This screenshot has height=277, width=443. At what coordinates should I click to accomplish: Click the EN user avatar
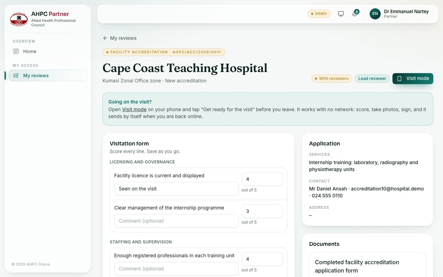[375, 14]
